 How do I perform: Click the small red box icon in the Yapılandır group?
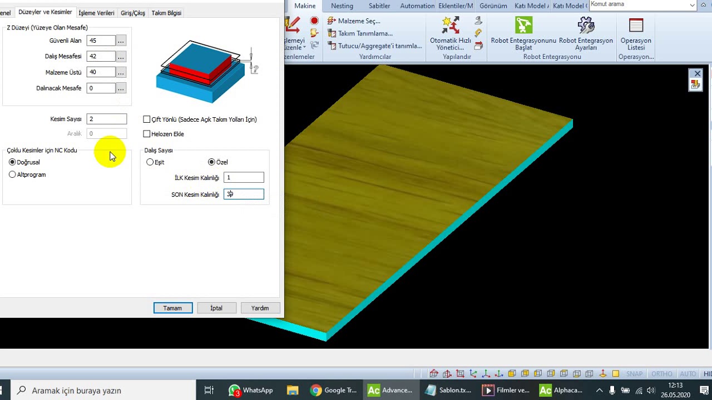478,46
